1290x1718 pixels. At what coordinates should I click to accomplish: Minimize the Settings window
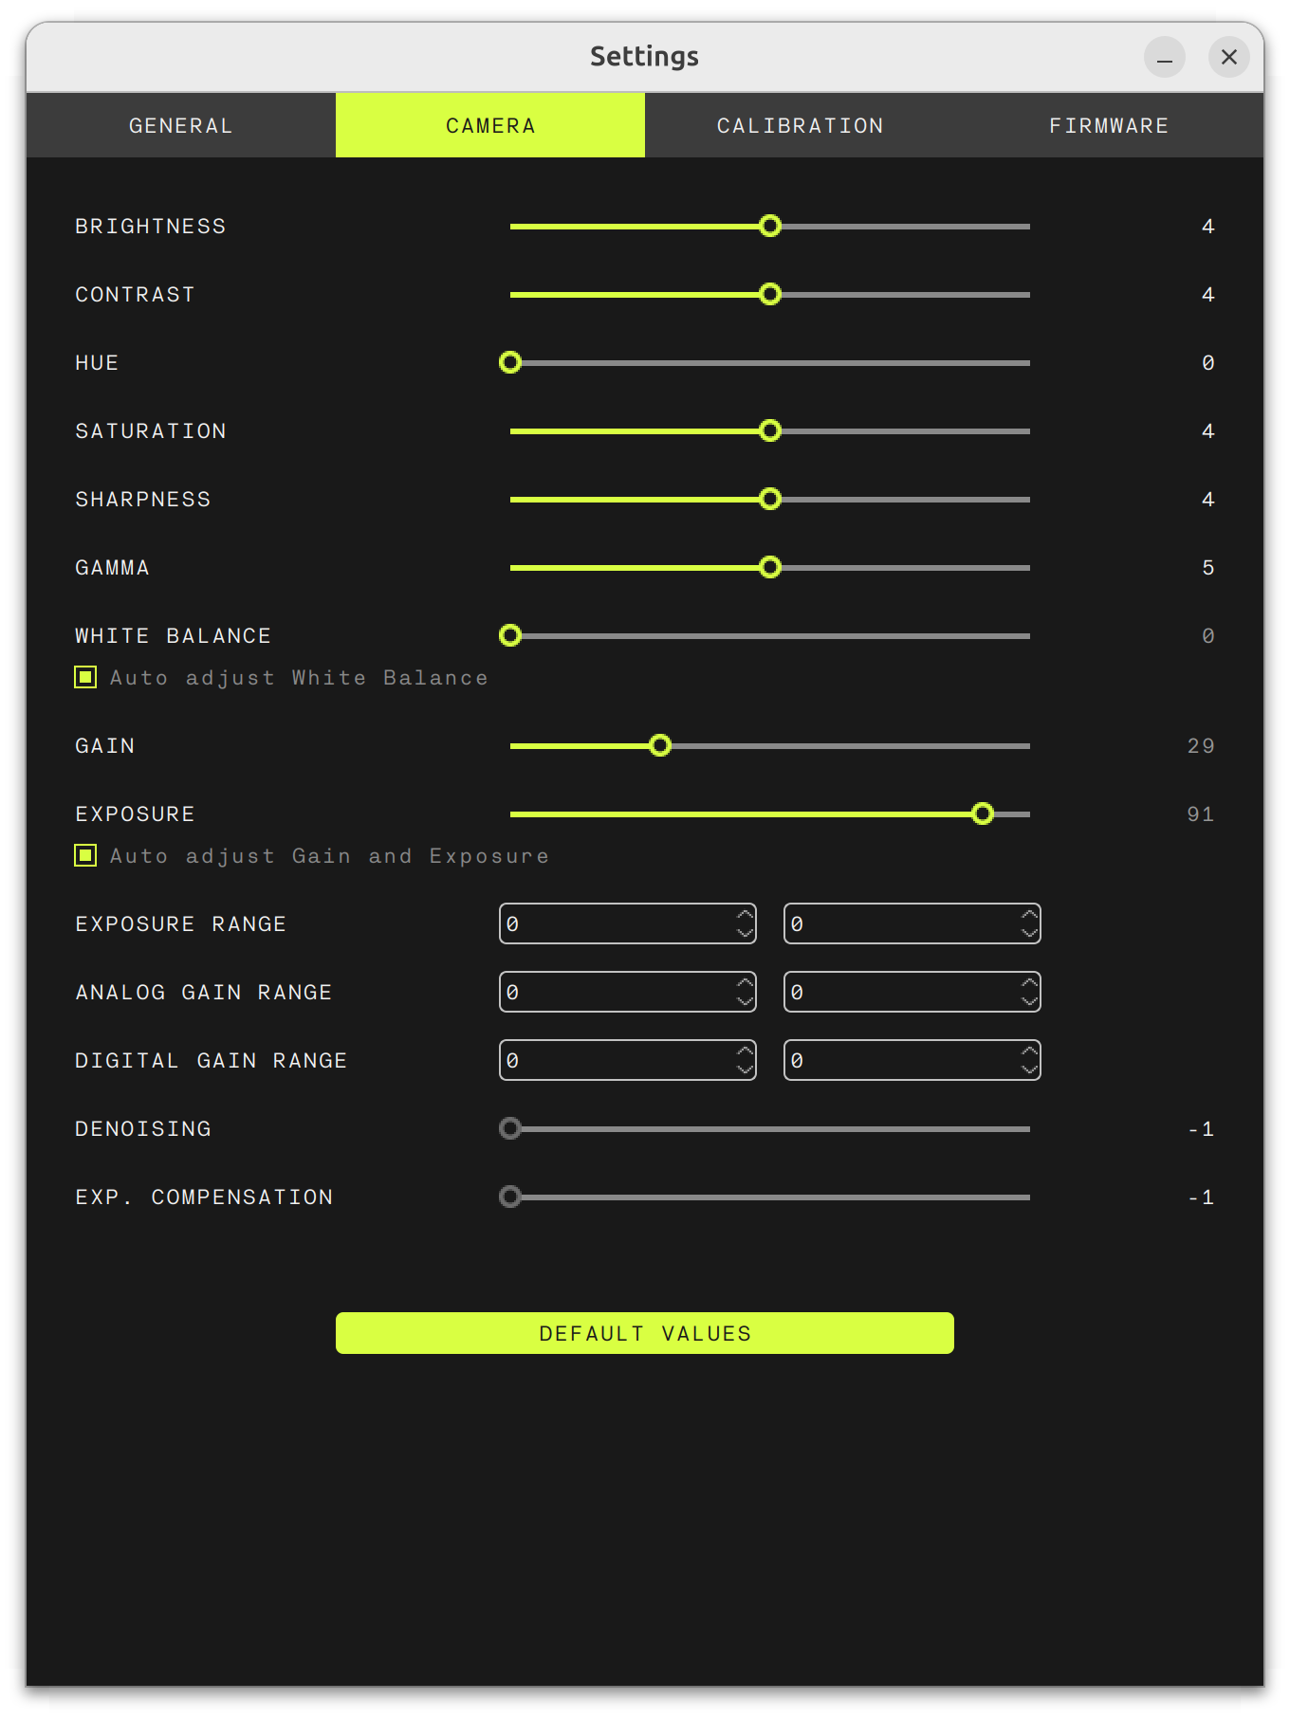click(1165, 57)
